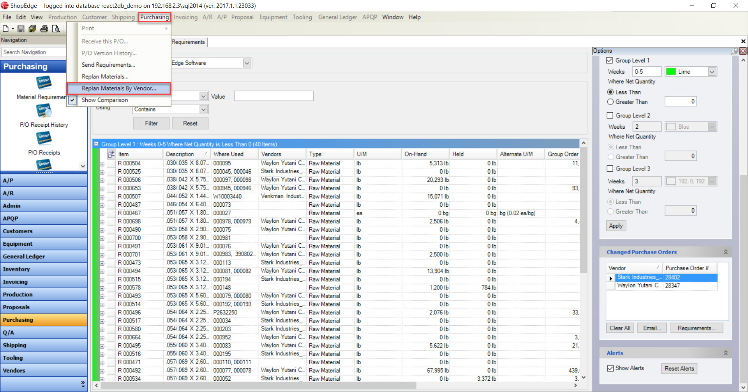748x392 pixels.
Task: Click the Email button
Action: pos(652,328)
